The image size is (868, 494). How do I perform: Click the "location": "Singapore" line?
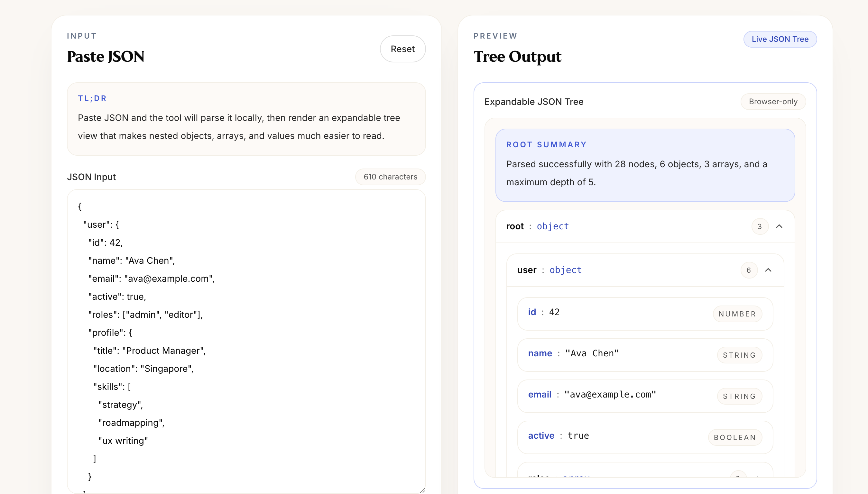point(143,369)
